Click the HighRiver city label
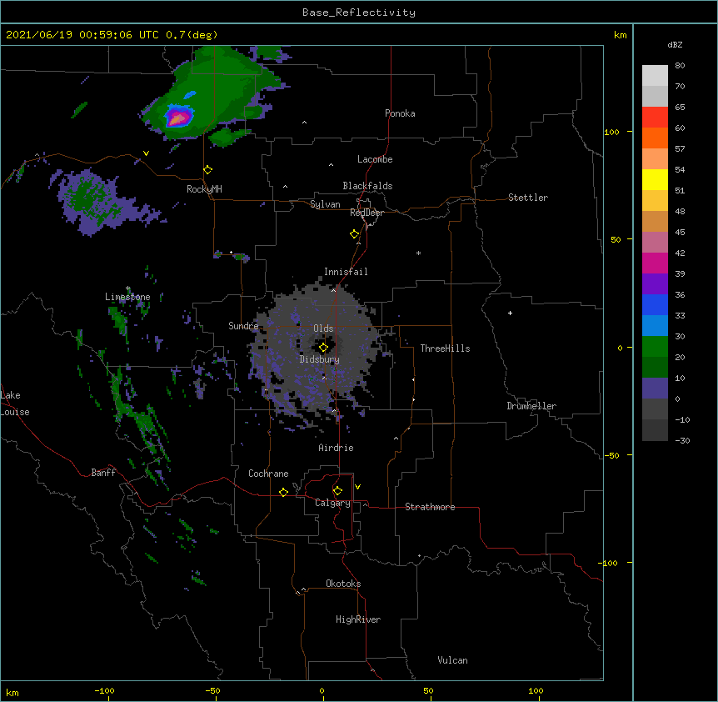The height and width of the screenshot is (702, 718). coord(358,619)
